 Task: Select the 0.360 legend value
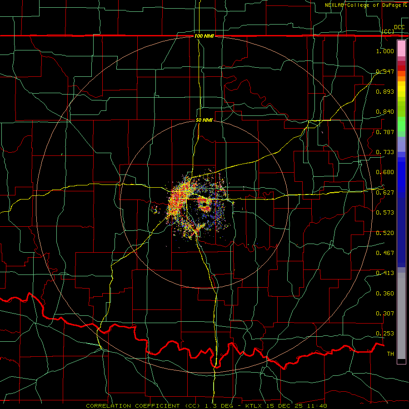[385, 294]
